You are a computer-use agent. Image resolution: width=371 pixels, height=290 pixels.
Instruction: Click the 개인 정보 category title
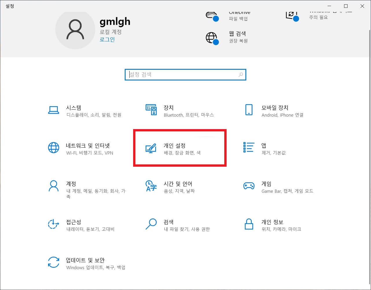(272, 222)
